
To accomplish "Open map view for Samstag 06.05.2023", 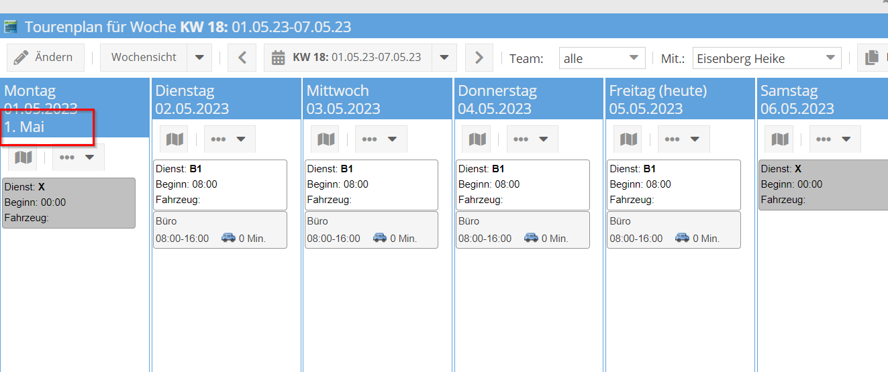I will click(x=779, y=139).
